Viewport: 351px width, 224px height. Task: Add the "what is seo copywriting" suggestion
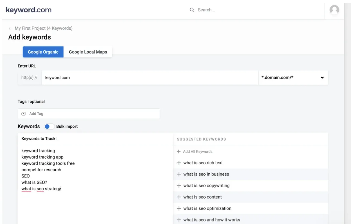point(206,185)
